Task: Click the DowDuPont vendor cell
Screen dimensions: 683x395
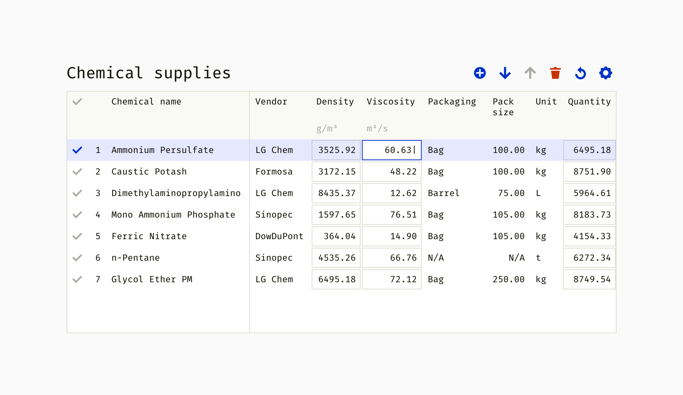Action: click(x=279, y=236)
